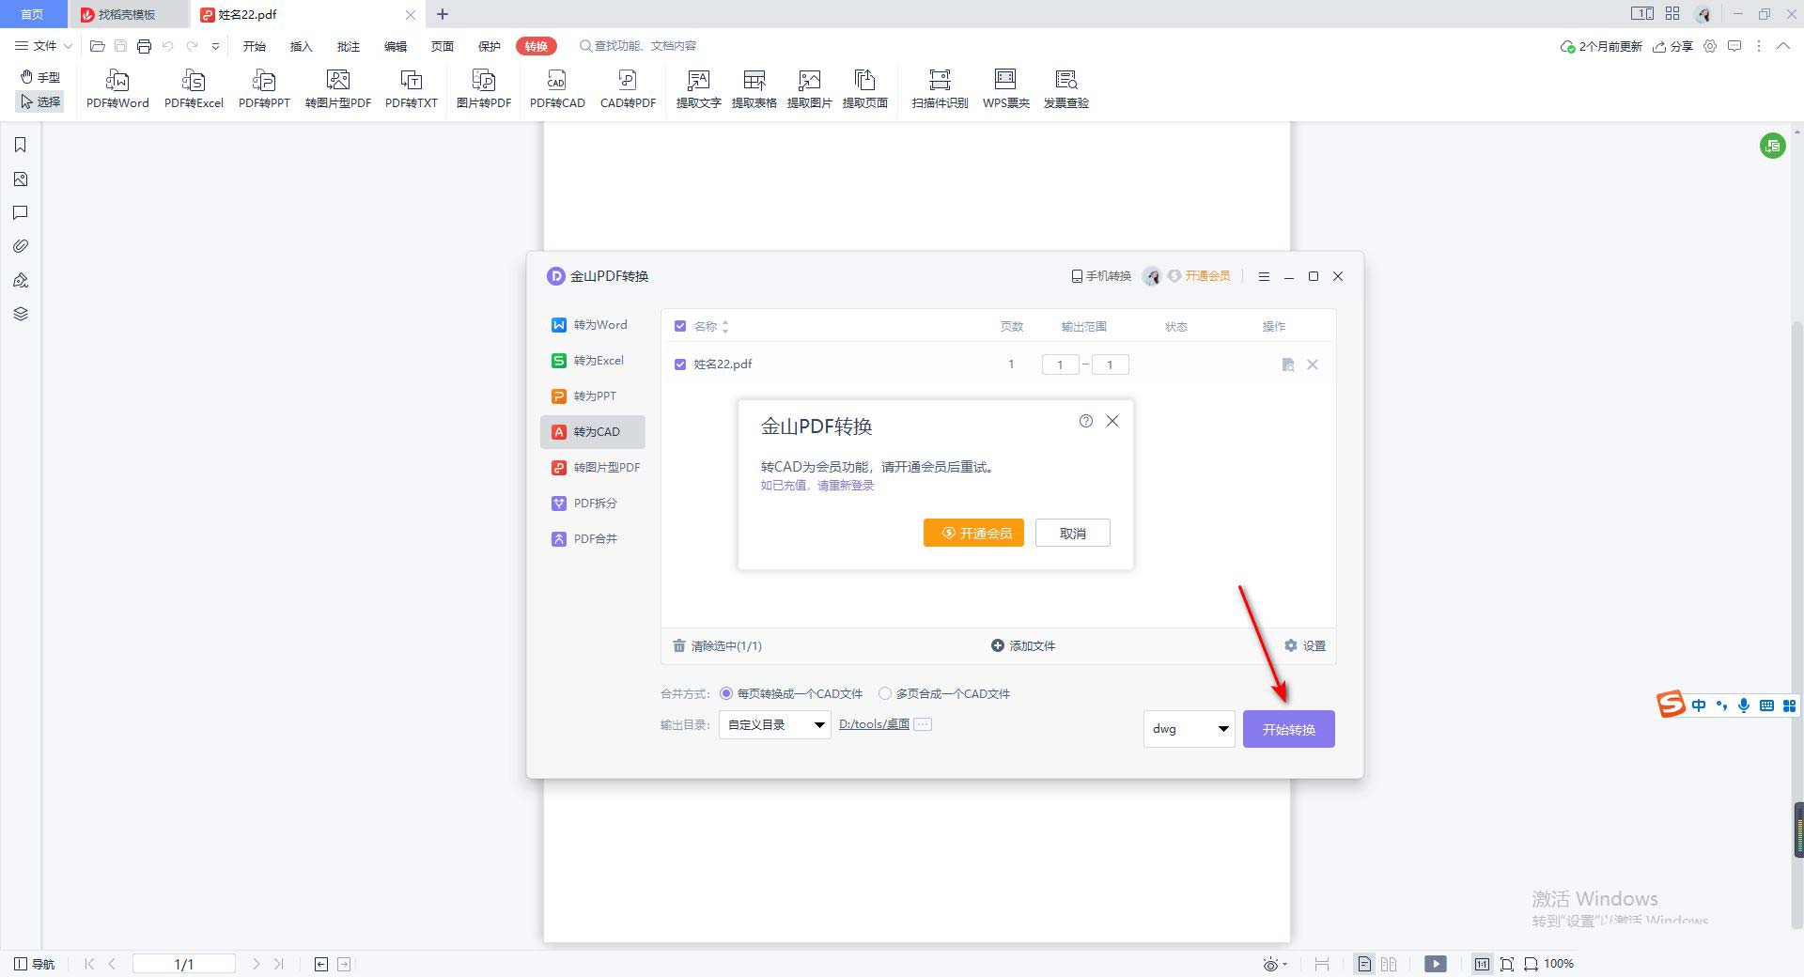Open the signature sidebar panel
1804x977 pixels.
pos(21,280)
